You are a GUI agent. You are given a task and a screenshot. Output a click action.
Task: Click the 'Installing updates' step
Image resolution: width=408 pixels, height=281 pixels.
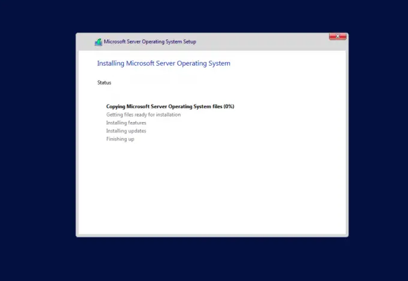(x=126, y=131)
